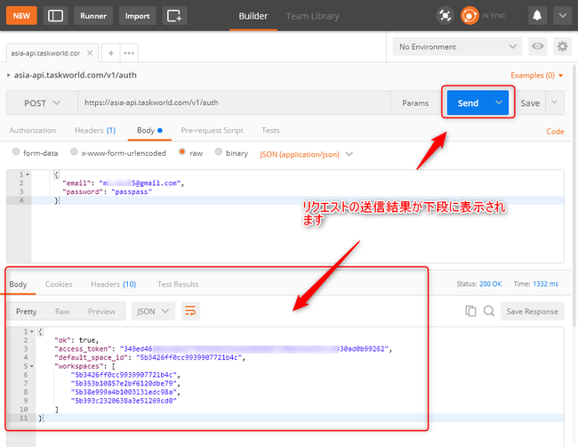Expand the Save options arrow
Screen dimensions: 578x447
554,102
